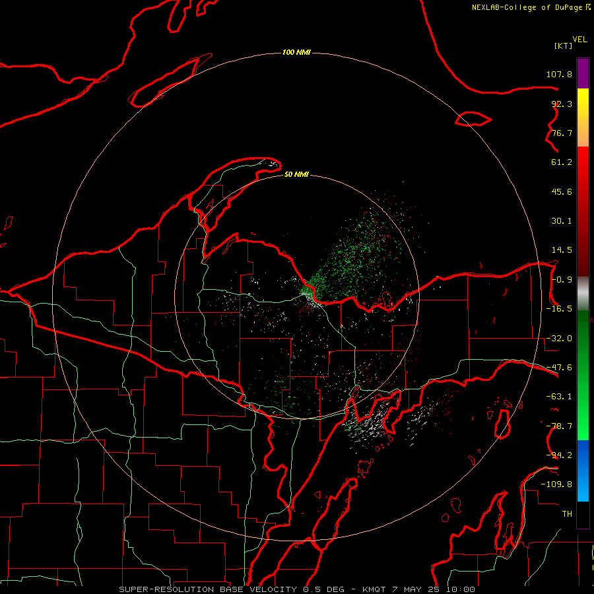Click the 100 NMI range ring label
This screenshot has height=594, width=594.
tap(296, 52)
